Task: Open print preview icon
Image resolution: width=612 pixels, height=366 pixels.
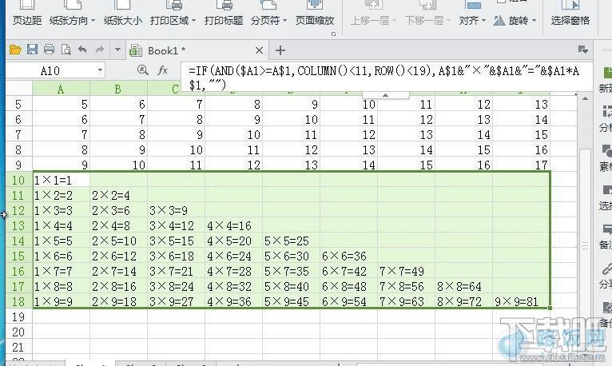Action: 66,50
